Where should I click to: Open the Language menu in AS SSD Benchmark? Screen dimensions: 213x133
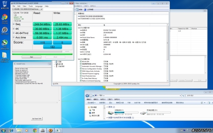point(39,6)
